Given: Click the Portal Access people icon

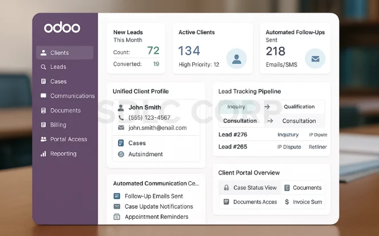Looking at the screenshot, I should 43,139.
